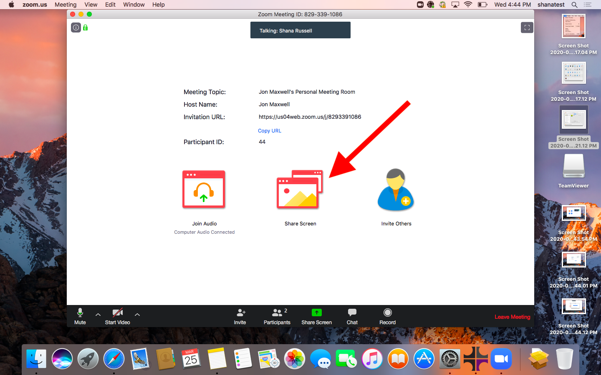Open App Store from the Dock
The height and width of the screenshot is (375, 601).
tap(424, 358)
